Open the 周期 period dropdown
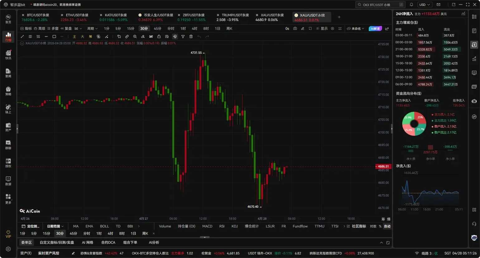480x258 pixels. click(x=92, y=28)
